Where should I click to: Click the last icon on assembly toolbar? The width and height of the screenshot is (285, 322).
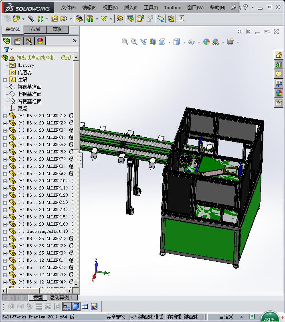[x=181, y=19]
